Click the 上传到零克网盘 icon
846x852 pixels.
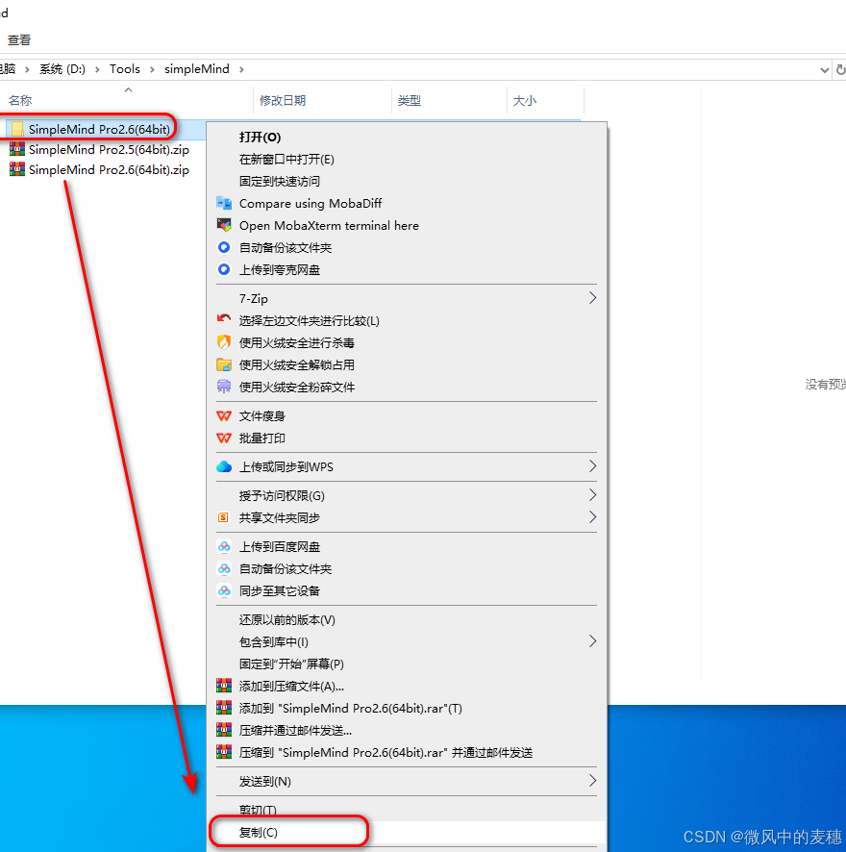pyautogui.click(x=222, y=269)
